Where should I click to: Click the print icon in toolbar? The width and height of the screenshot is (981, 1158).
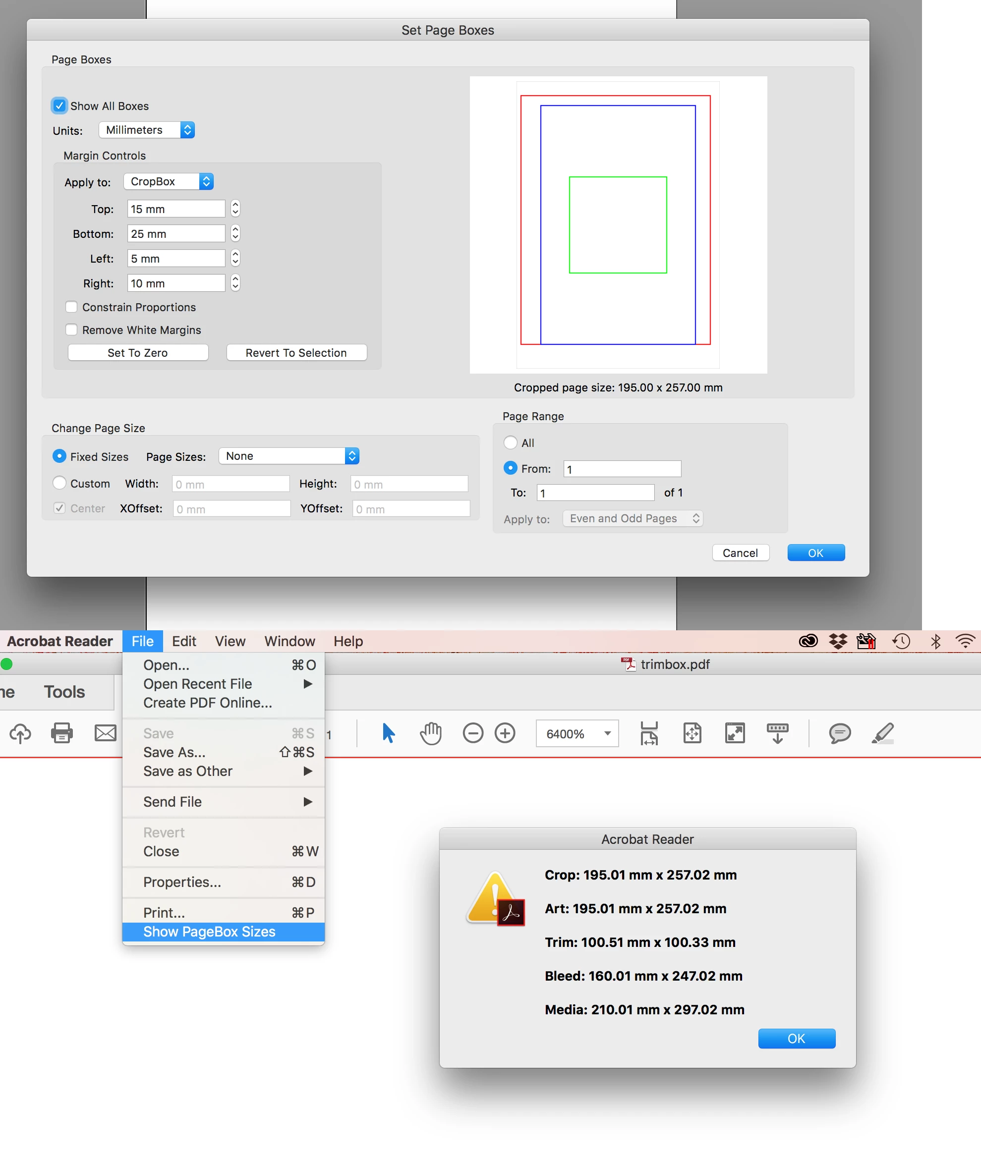(x=62, y=733)
